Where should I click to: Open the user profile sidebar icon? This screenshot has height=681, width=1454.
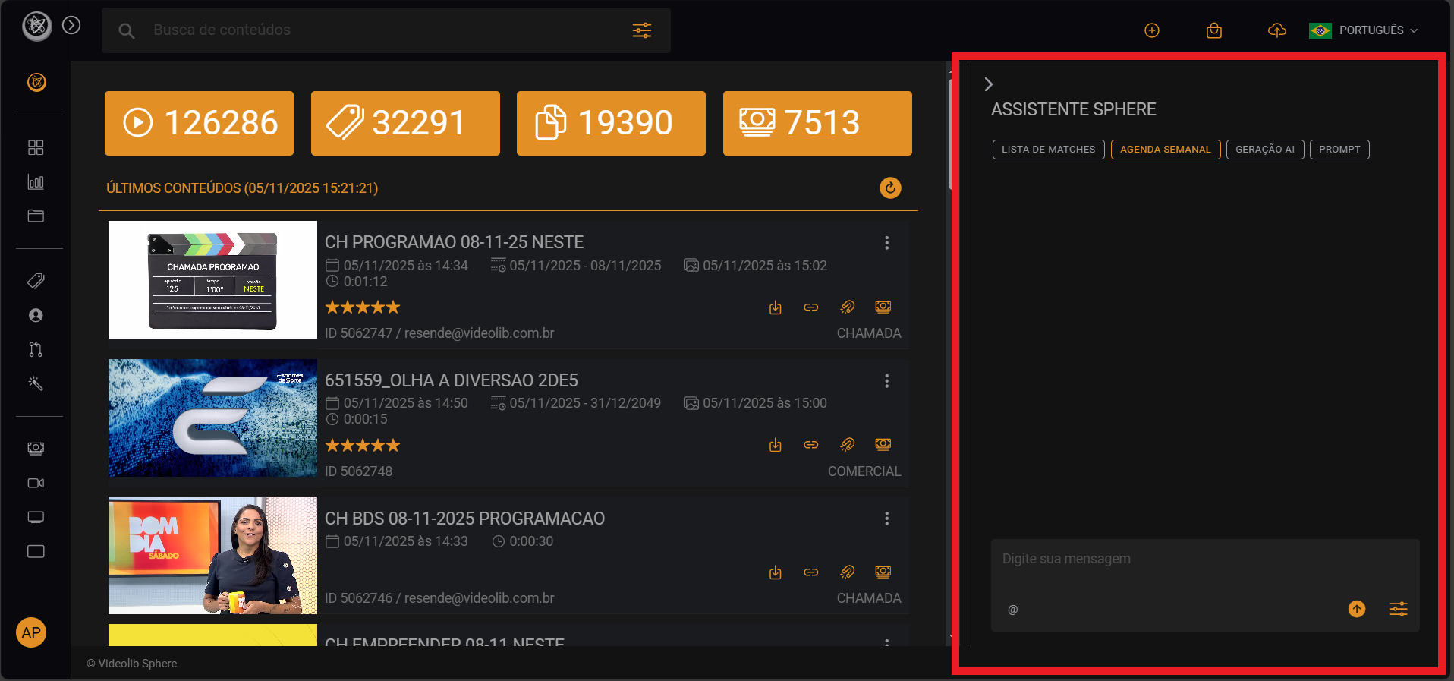point(36,315)
